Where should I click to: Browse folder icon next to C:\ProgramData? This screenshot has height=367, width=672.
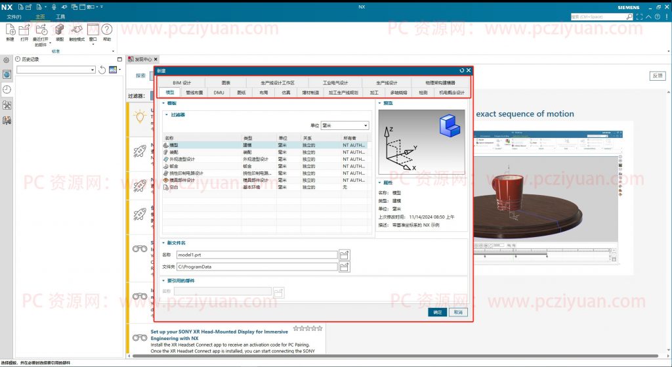tap(344, 267)
